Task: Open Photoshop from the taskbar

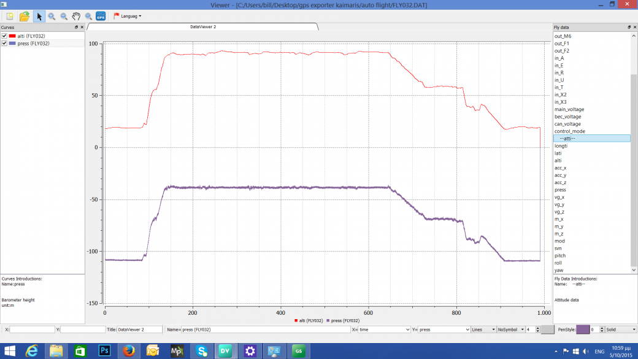Action: (104, 351)
